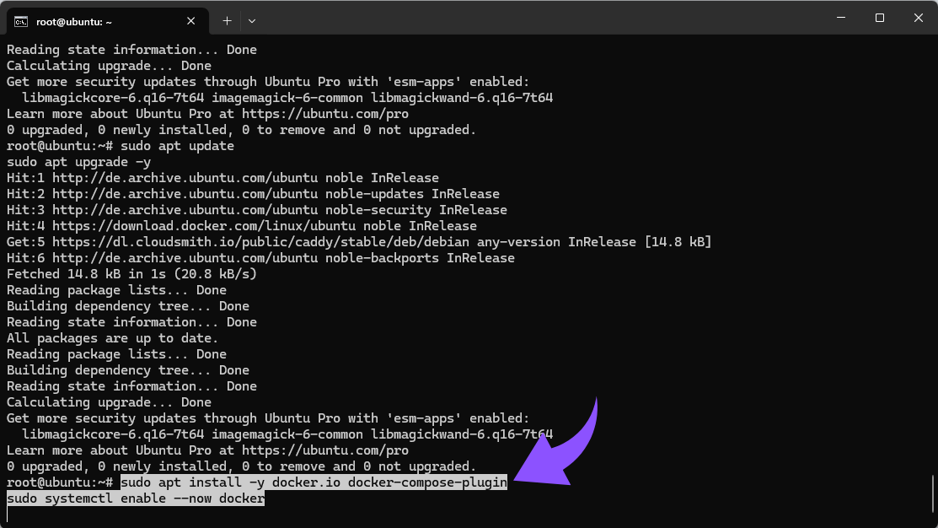Click the Hit:1 noble InRelease URL

click(x=185, y=178)
